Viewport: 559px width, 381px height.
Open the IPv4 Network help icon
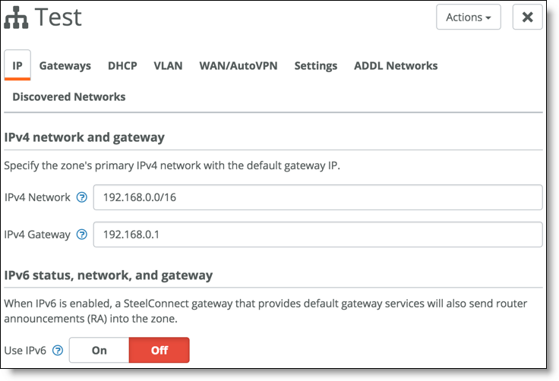(x=82, y=197)
